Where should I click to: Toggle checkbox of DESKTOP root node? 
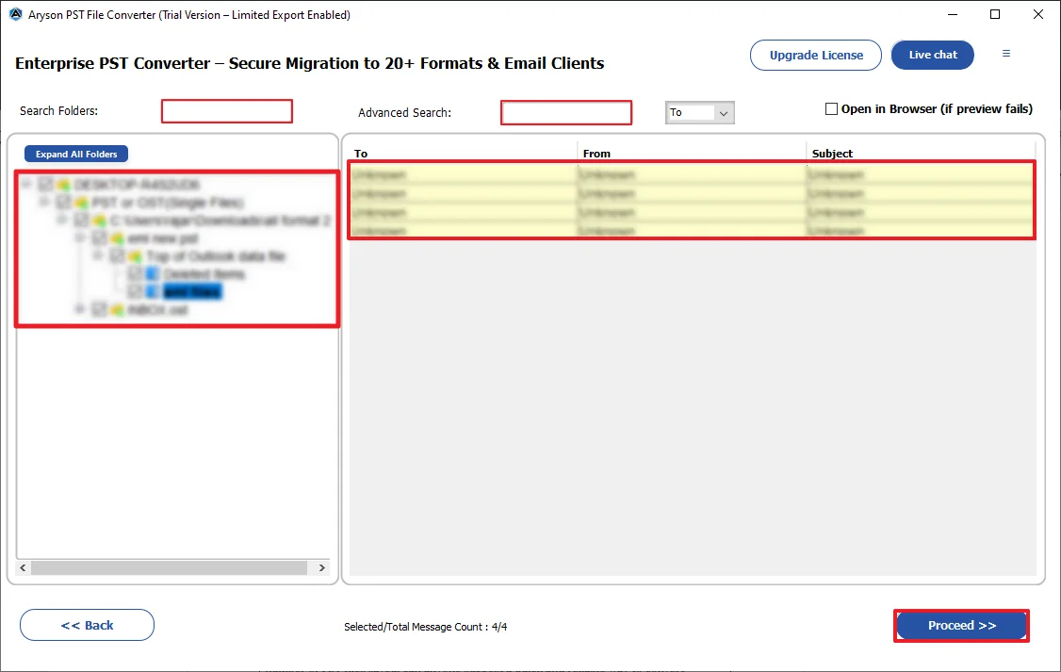coord(46,184)
